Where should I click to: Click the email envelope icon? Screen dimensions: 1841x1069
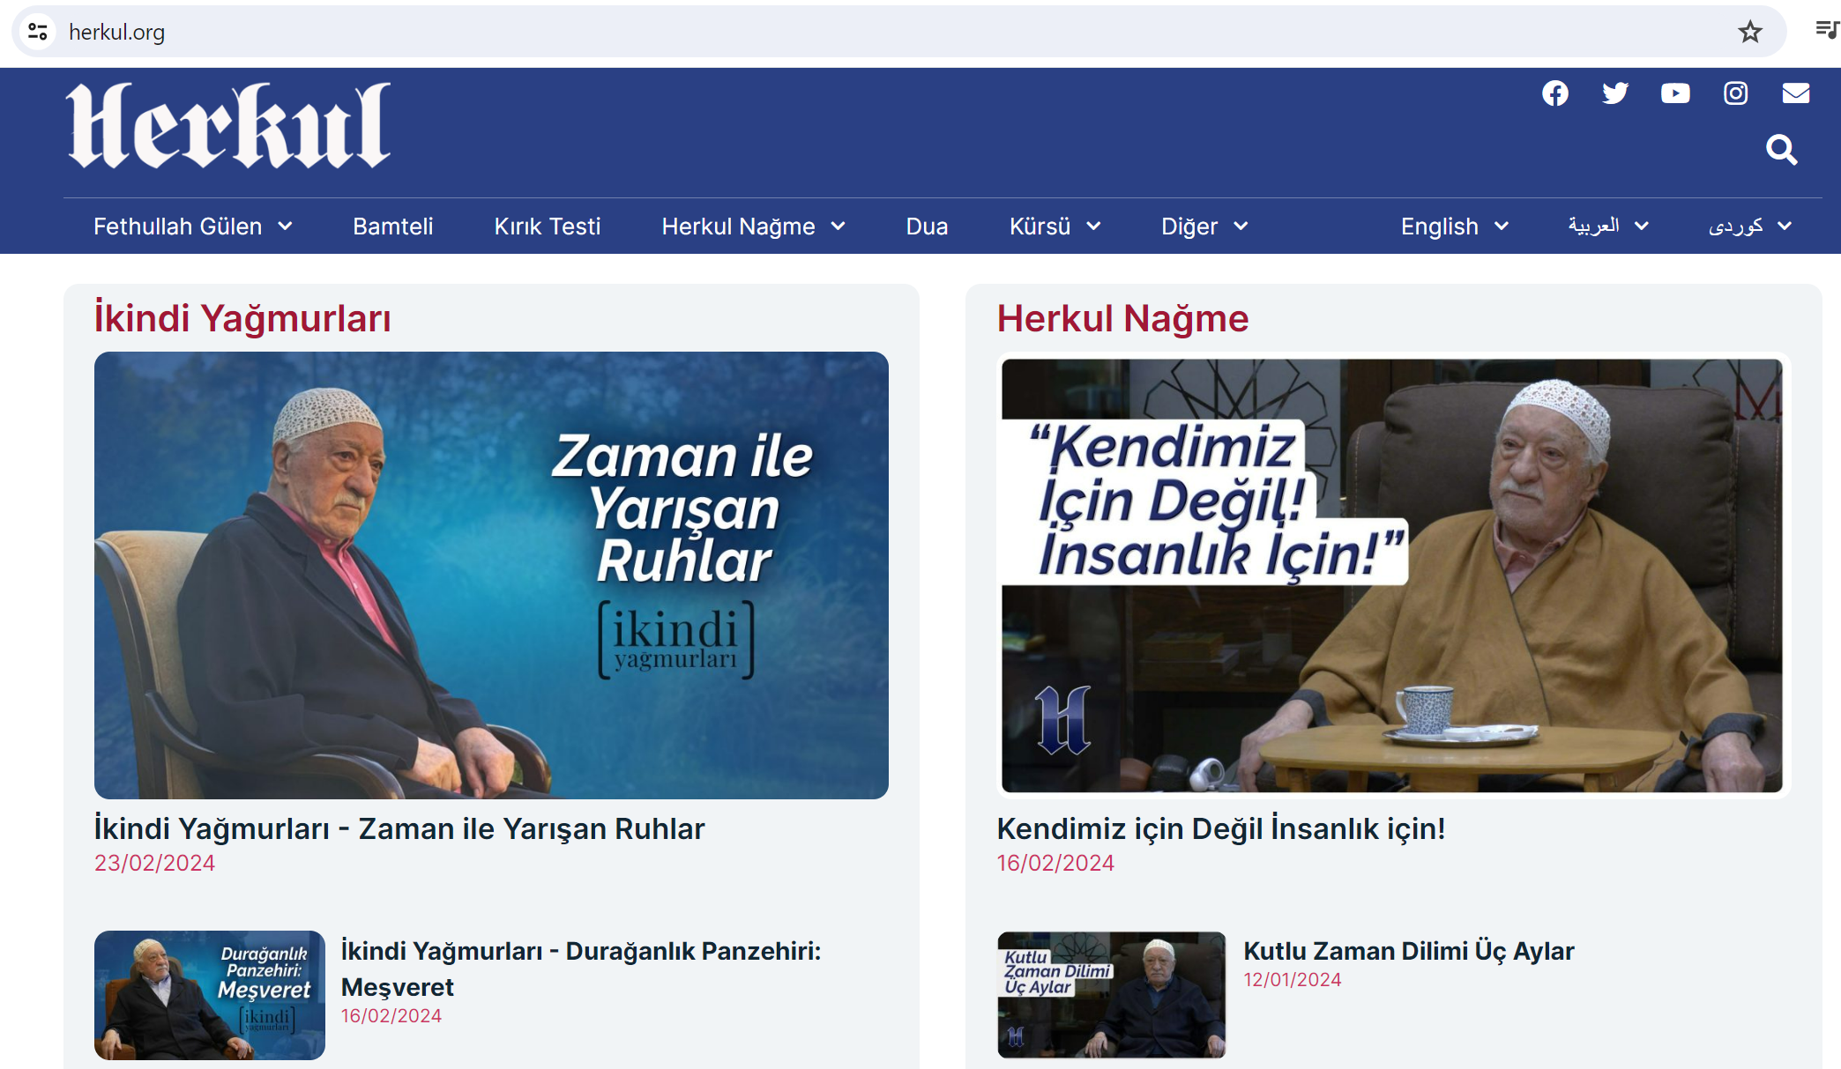(x=1796, y=93)
